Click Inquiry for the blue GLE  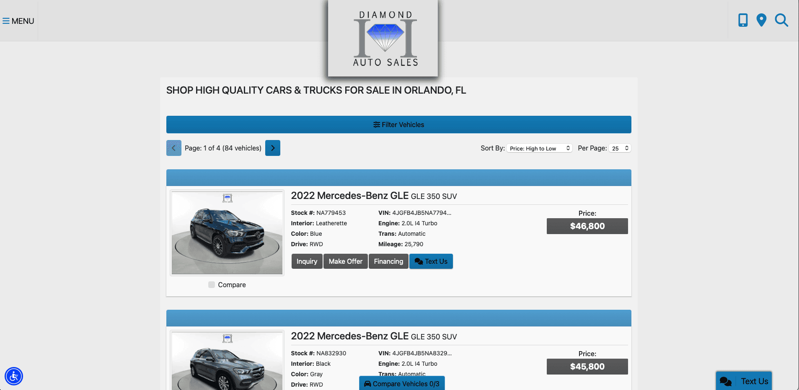tap(307, 261)
